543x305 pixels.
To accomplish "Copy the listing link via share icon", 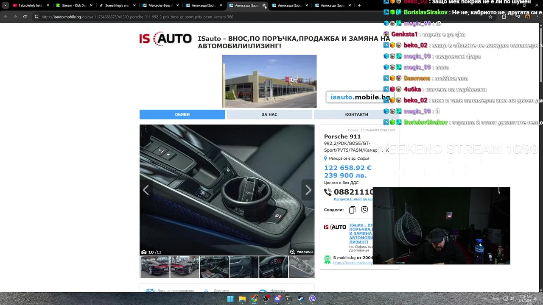I will pyautogui.click(x=352, y=210).
